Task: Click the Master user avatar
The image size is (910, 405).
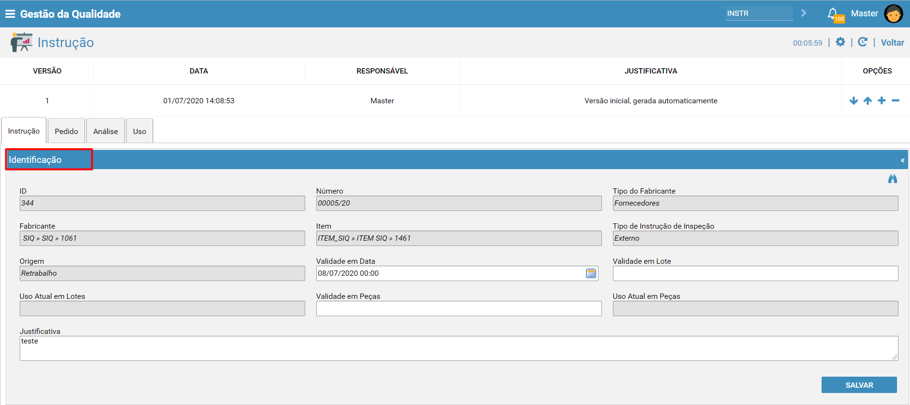Action: (x=893, y=13)
